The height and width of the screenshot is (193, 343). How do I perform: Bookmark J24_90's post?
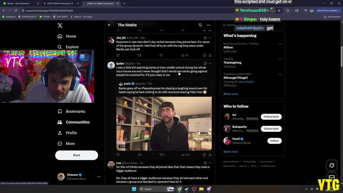tap(204, 55)
